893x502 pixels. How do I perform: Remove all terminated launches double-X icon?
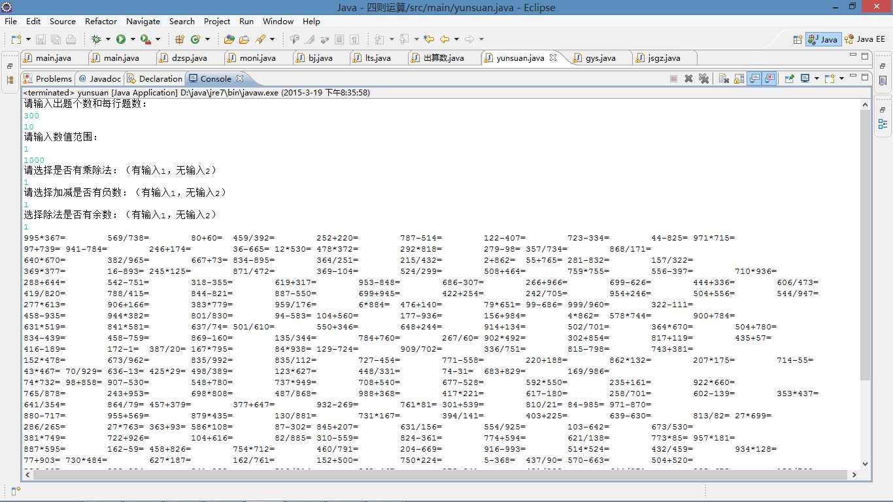[x=703, y=78]
